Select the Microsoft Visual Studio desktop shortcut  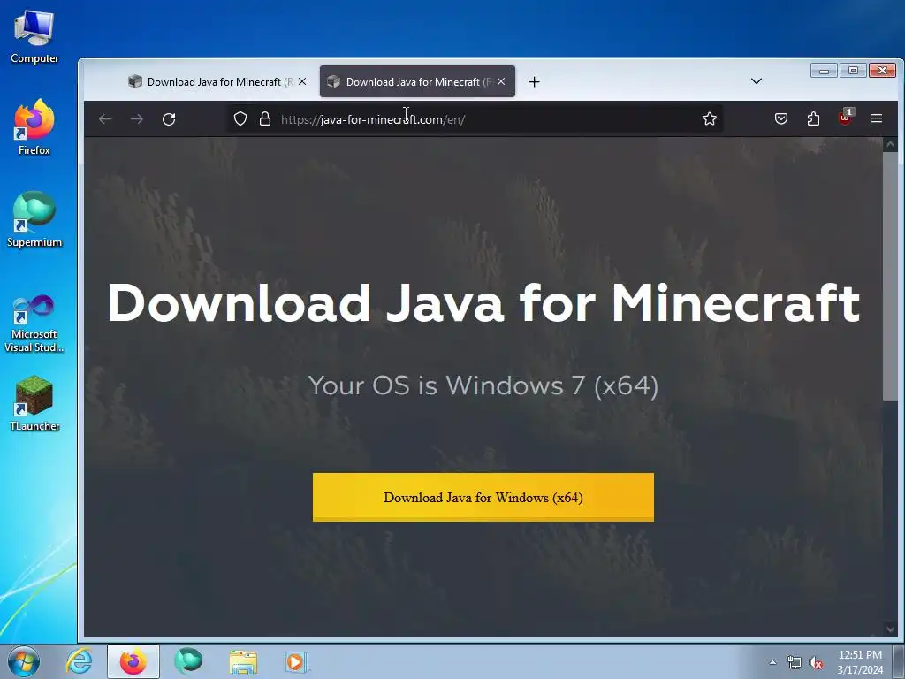click(34, 324)
